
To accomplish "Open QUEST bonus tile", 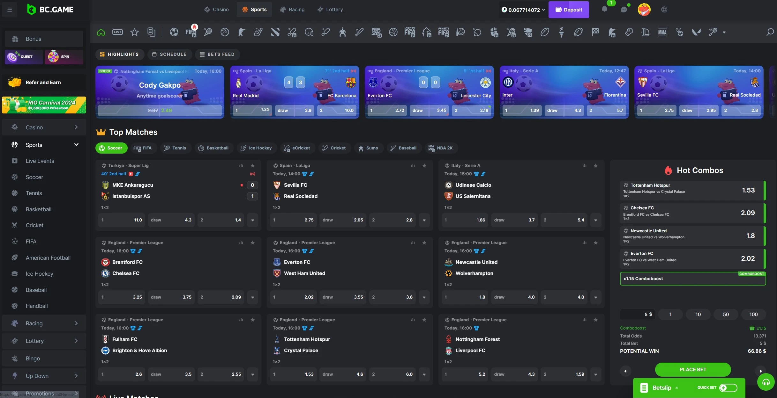I will click(24, 57).
